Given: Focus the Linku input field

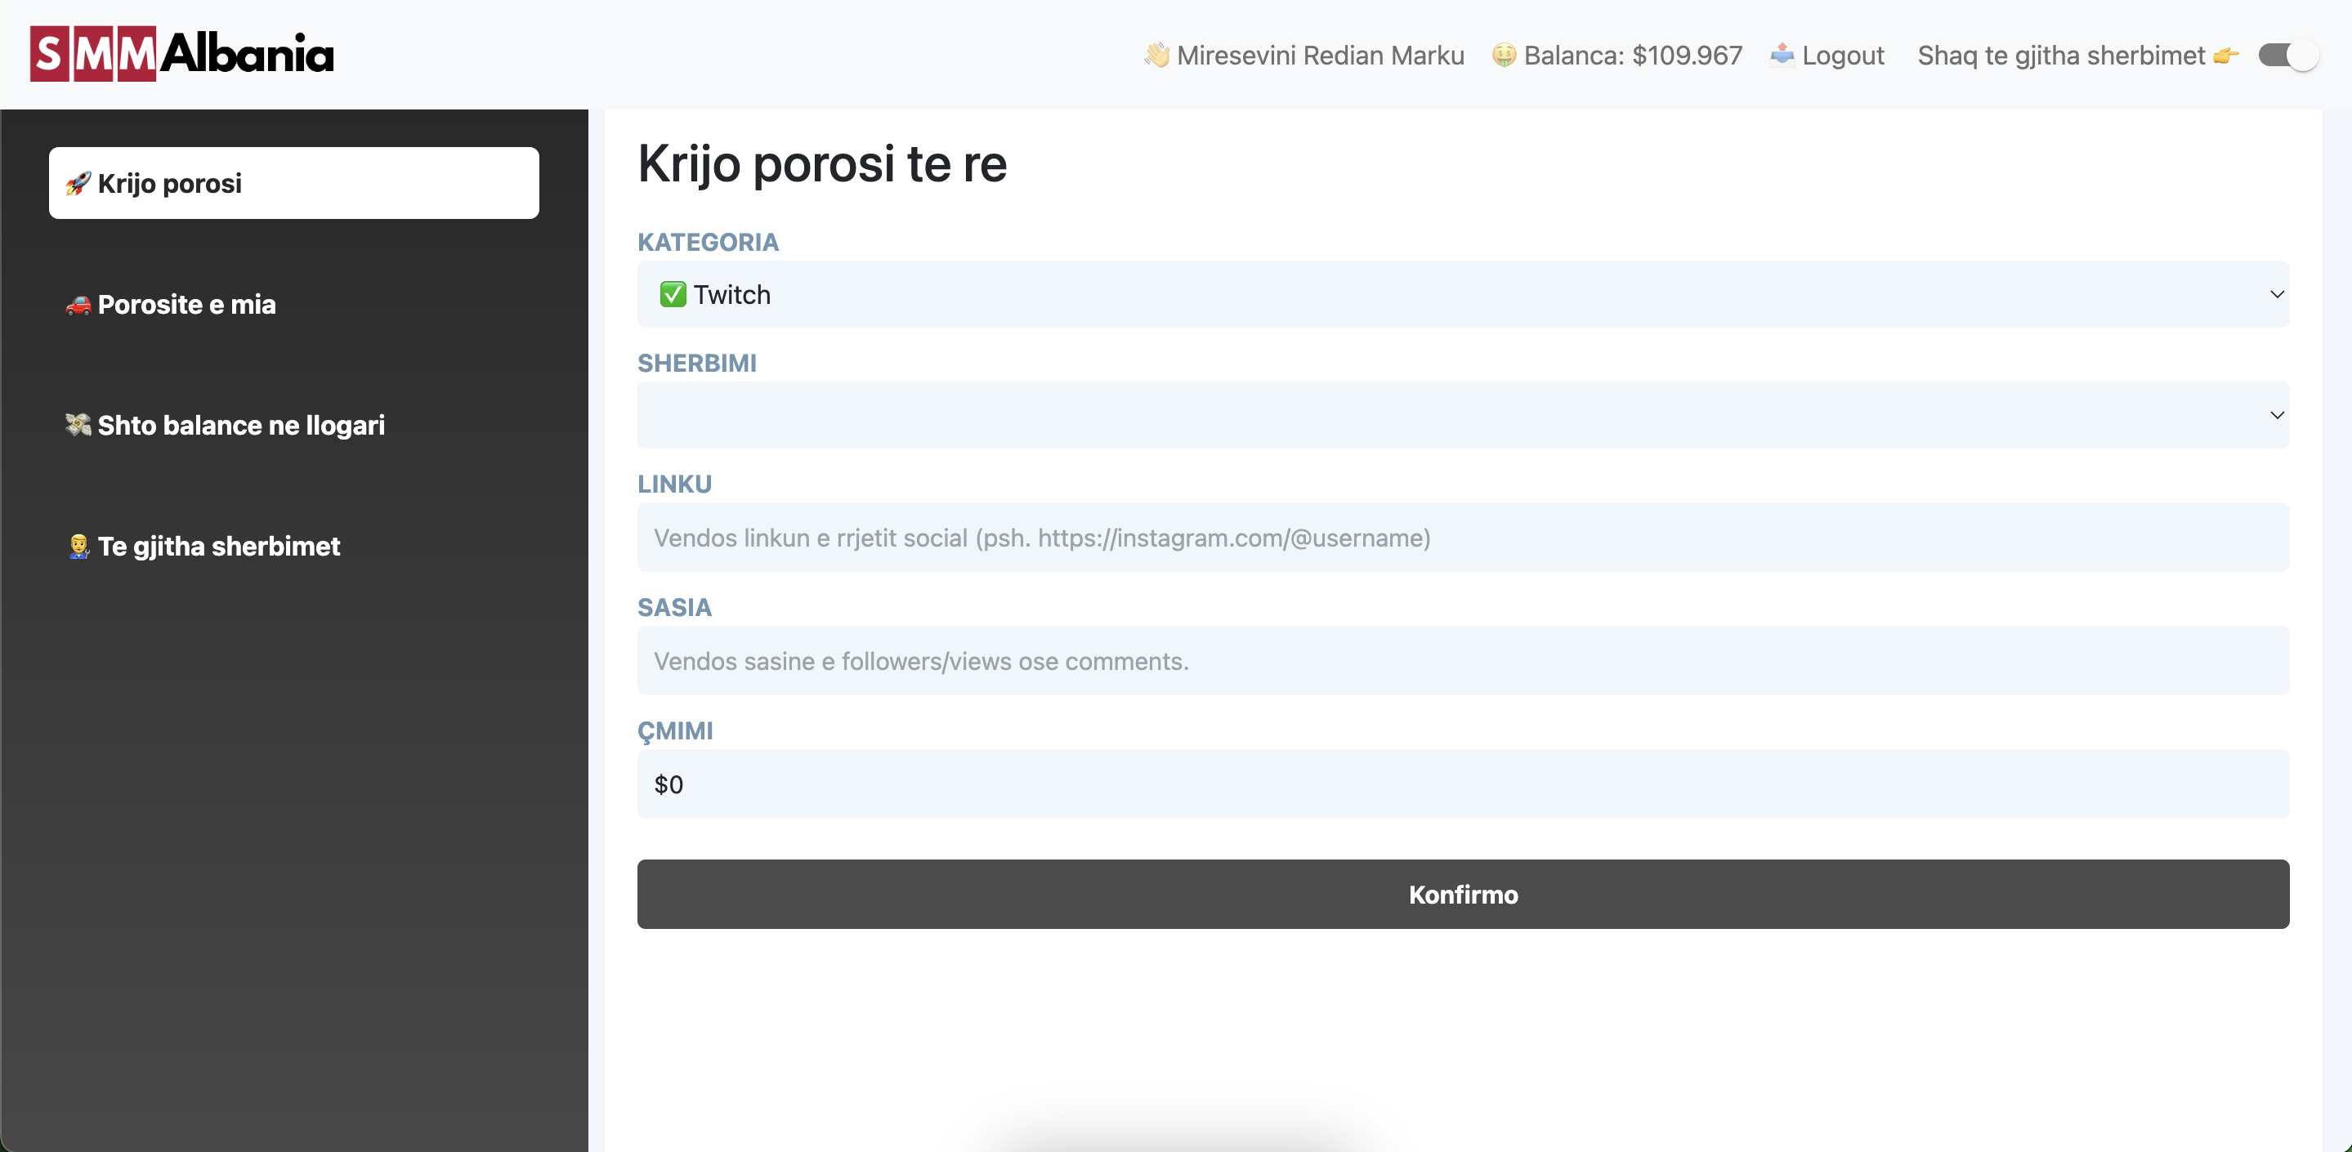Looking at the screenshot, I should click(1461, 538).
